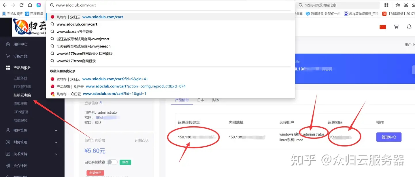Image resolution: width=415 pixels, height=177 pixels.
Task: Click the red 申请停用 button
Action: click(x=95, y=173)
